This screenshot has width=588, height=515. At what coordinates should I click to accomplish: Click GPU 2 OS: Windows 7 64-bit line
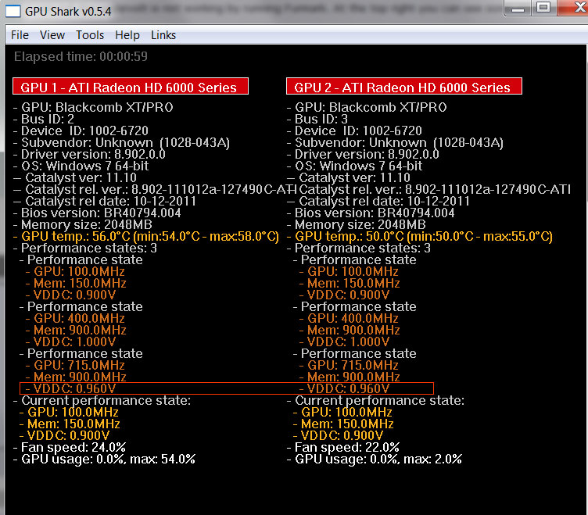[x=354, y=166]
